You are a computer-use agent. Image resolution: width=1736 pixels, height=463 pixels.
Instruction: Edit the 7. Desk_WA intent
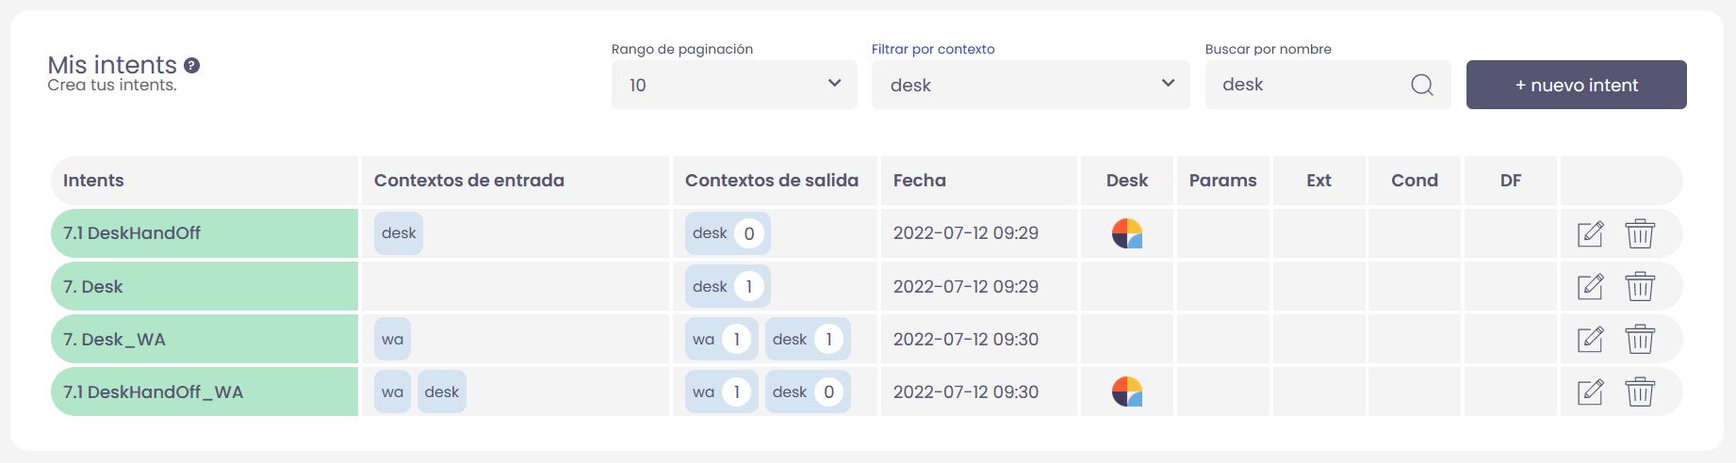point(1590,339)
